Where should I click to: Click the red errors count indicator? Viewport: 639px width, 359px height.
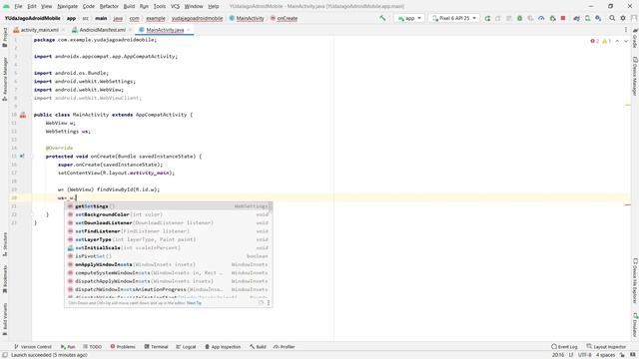click(x=595, y=41)
